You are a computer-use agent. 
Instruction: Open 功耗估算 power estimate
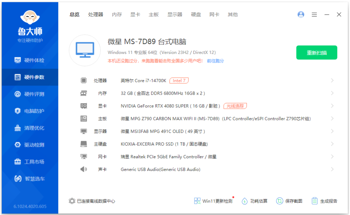pos(254,201)
